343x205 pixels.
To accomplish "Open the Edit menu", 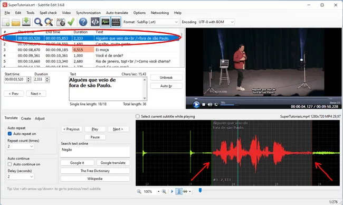I will click(18, 13).
